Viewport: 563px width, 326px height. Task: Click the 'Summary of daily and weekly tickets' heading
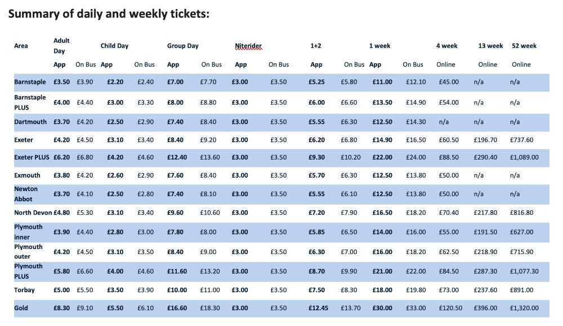pos(109,14)
